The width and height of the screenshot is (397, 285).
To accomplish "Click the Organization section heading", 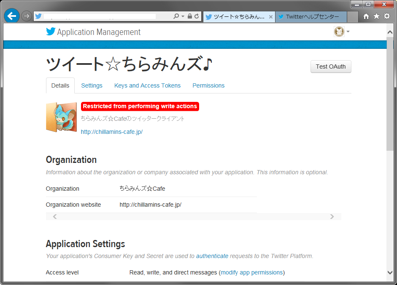I will 71,160.
